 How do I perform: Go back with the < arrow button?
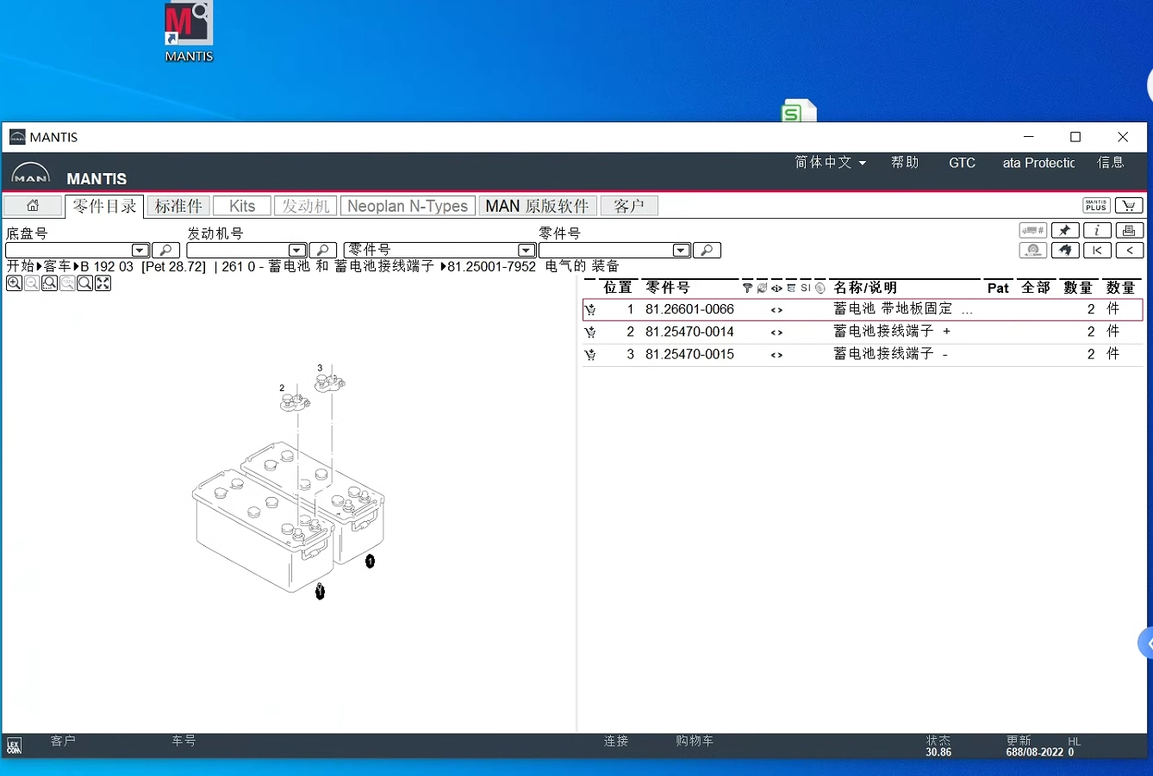tap(1129, 250)
